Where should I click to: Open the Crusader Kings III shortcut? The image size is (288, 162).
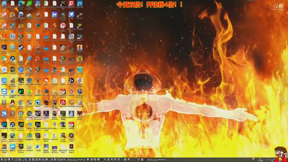click(x=71, y=147)
